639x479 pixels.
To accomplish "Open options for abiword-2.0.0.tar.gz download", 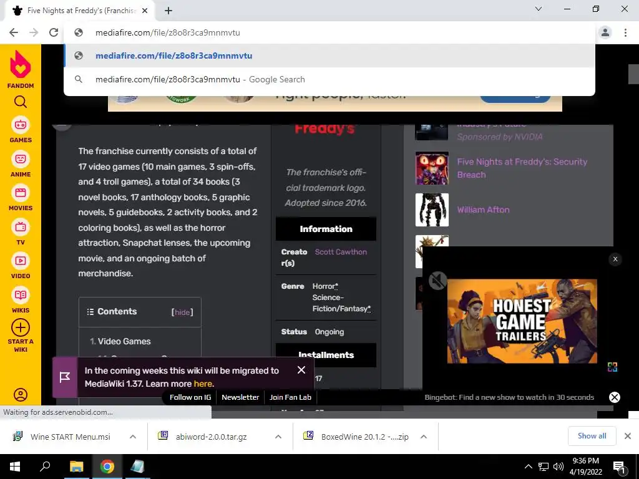I will point(278,437).
